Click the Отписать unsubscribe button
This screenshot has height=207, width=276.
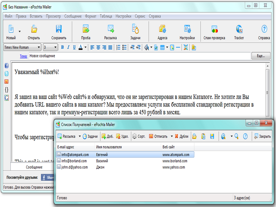tap(158, 136)
